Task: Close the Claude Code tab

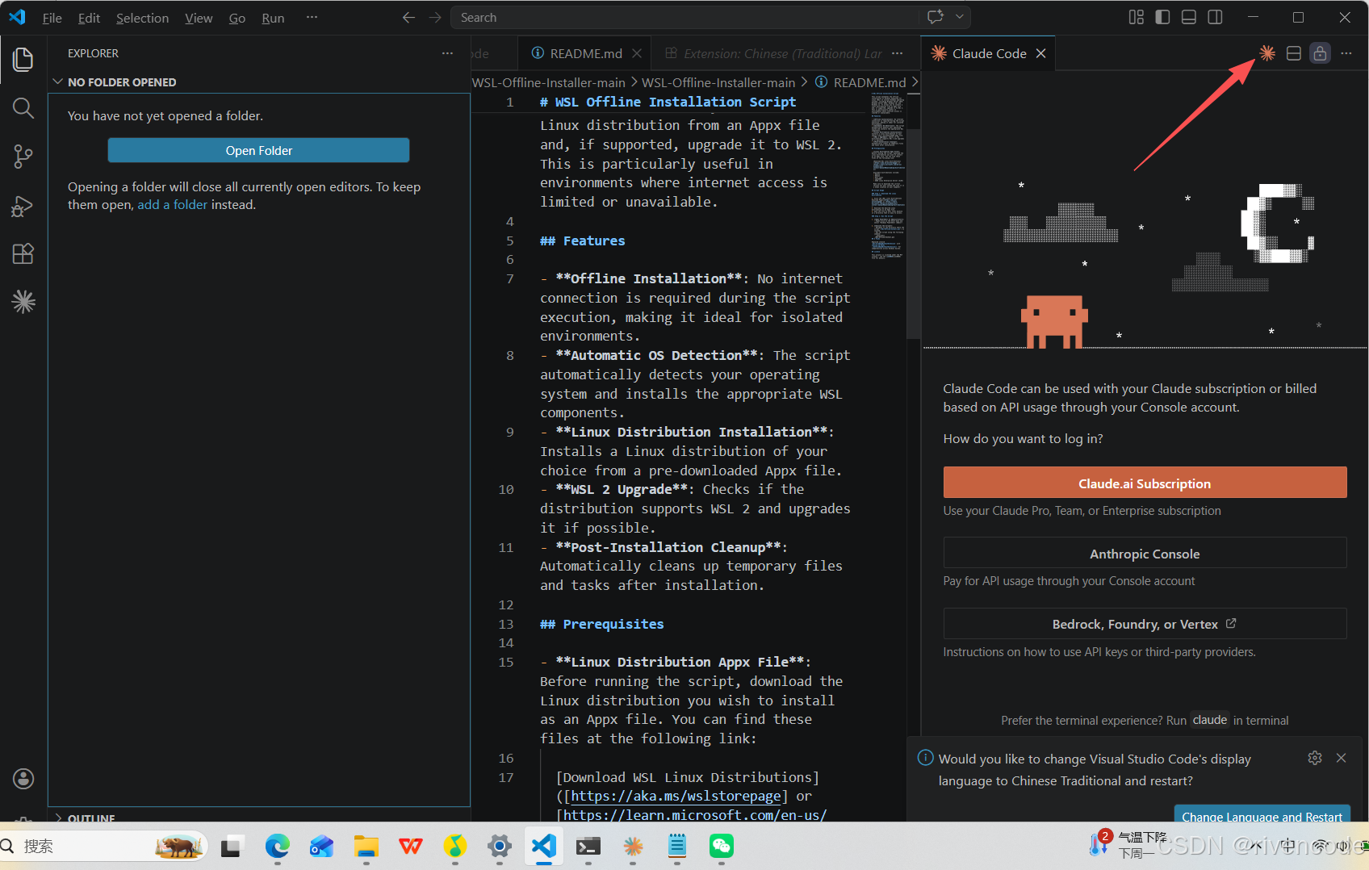Action: click(1041, 53)
